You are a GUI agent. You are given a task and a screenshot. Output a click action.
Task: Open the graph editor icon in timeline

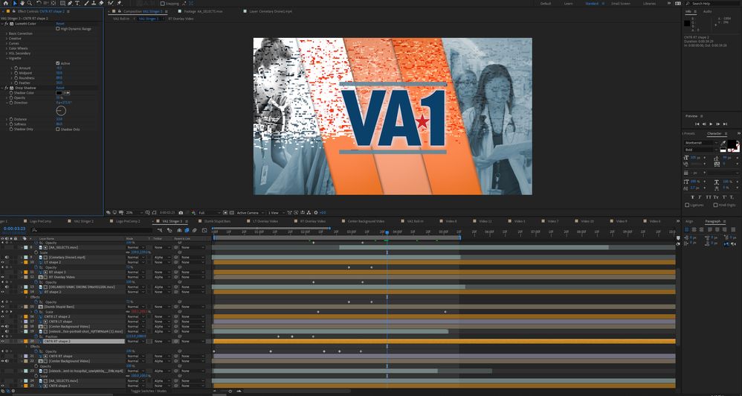coord(204,230)
